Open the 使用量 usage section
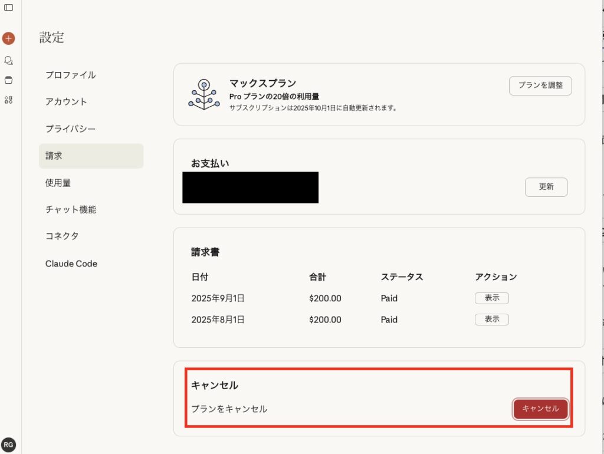Screen dimensions: 604x454 (x=58, y=183)
